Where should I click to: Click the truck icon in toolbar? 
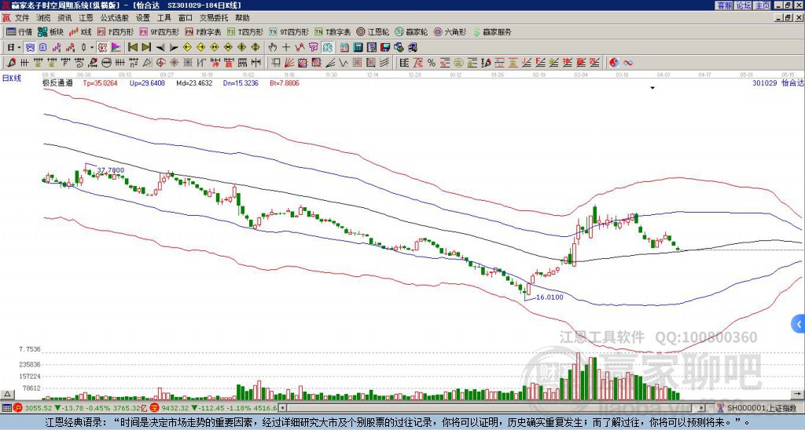point(413,48)
